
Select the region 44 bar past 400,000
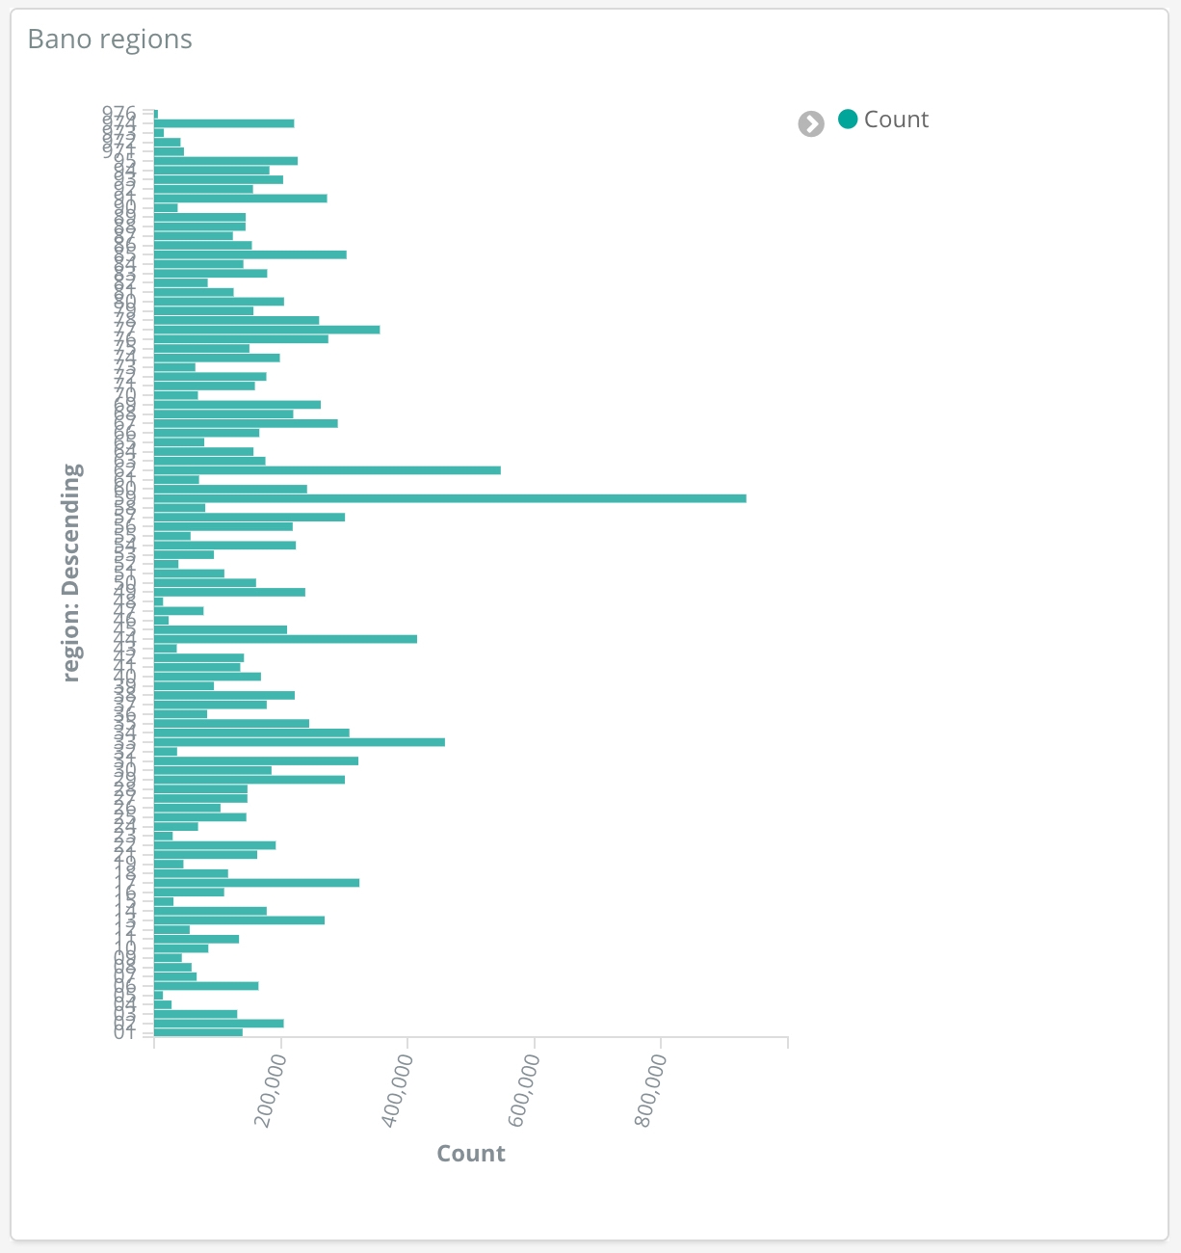click(285, 639)
